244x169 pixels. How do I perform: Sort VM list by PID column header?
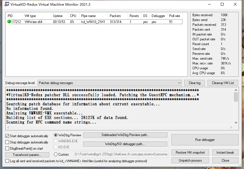click(14, 16)
